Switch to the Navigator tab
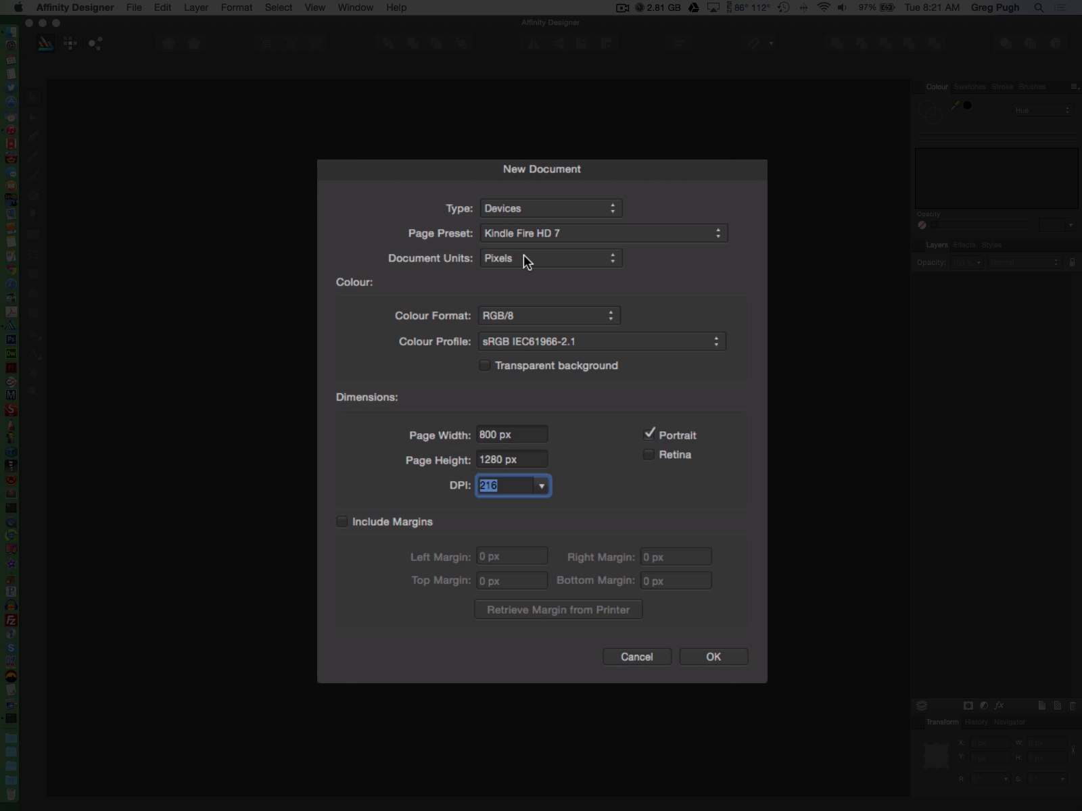1082x811 pixels. [1010, 722]
